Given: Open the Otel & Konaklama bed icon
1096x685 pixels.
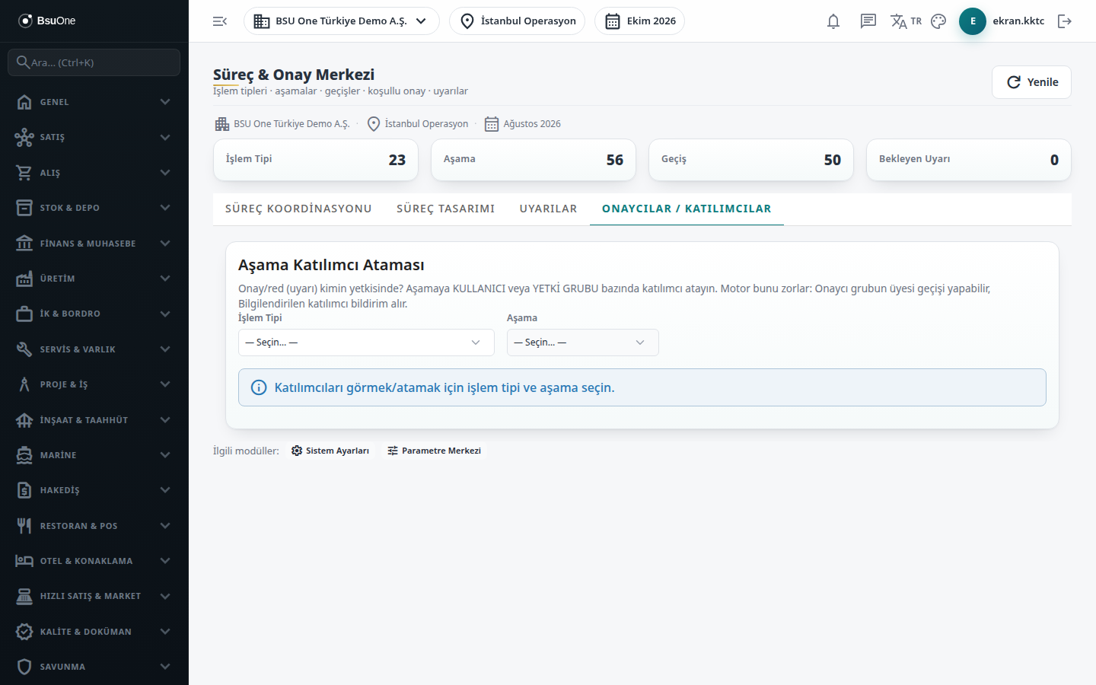Looking at the screenshot, I should [x=24, y=561].
